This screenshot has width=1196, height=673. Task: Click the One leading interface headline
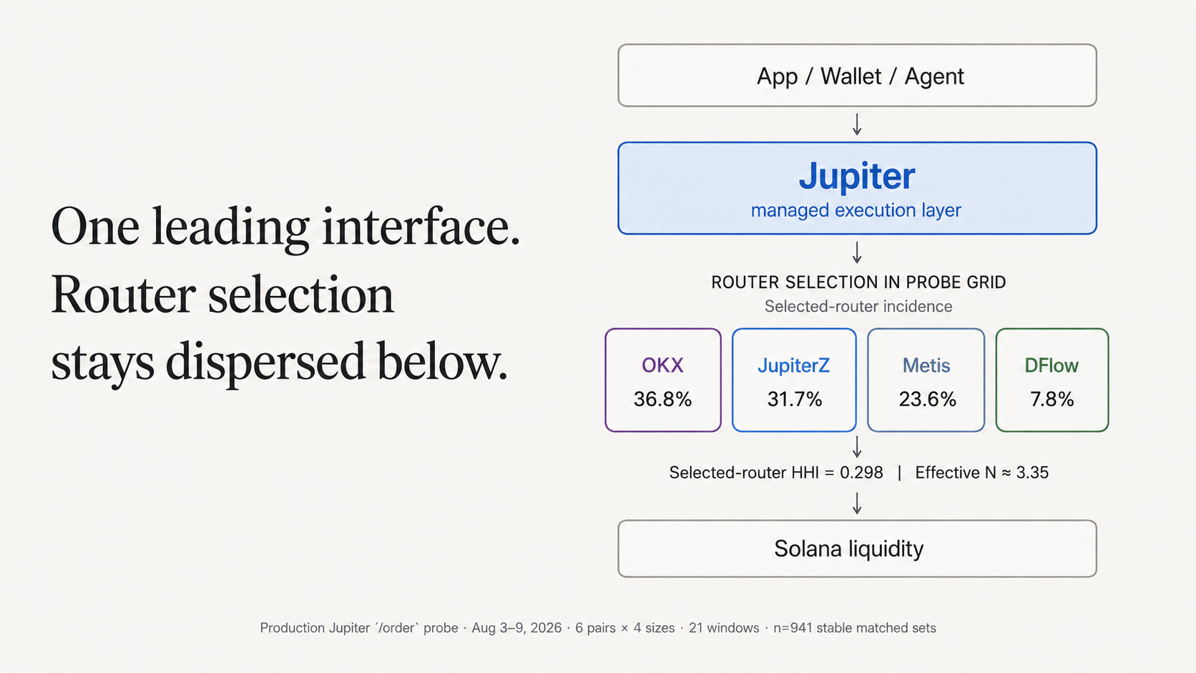(x=285, y=227)
